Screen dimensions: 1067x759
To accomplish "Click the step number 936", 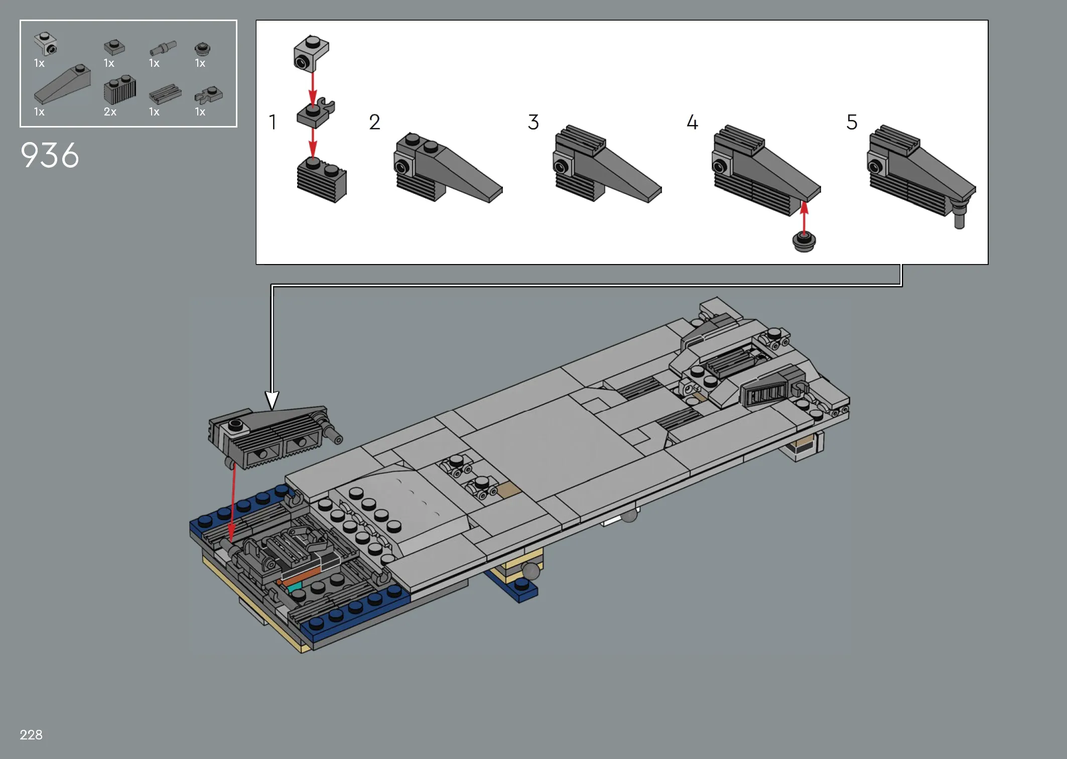I will (x=50, y=155).
